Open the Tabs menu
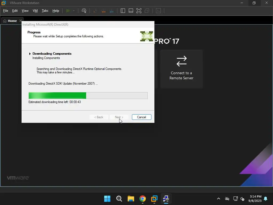 pos(45,11)
